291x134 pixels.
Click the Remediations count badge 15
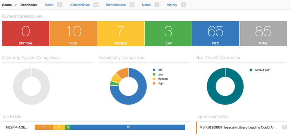point(132,5)
